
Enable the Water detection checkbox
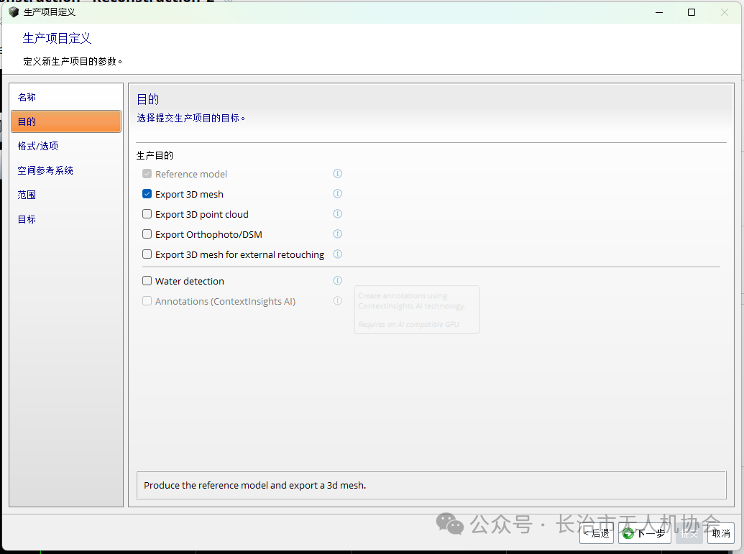click(x=147, y=281)
